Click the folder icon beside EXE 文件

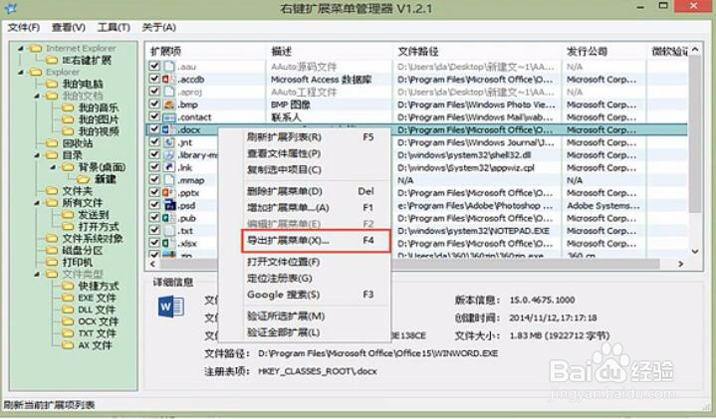[68, 298]
